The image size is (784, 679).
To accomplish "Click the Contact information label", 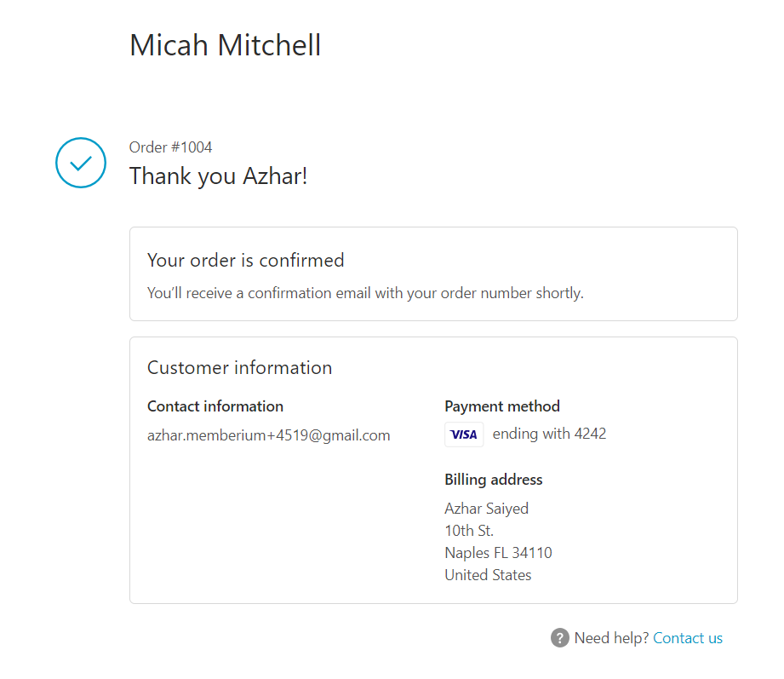I will point(215,406).
